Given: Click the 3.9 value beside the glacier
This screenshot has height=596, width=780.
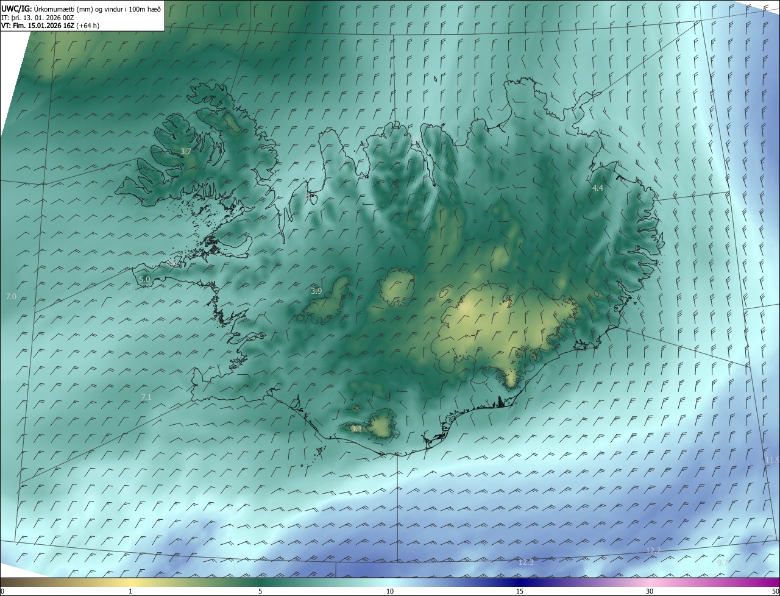Looking at the screenshot, I should click(x=316, y=291).
